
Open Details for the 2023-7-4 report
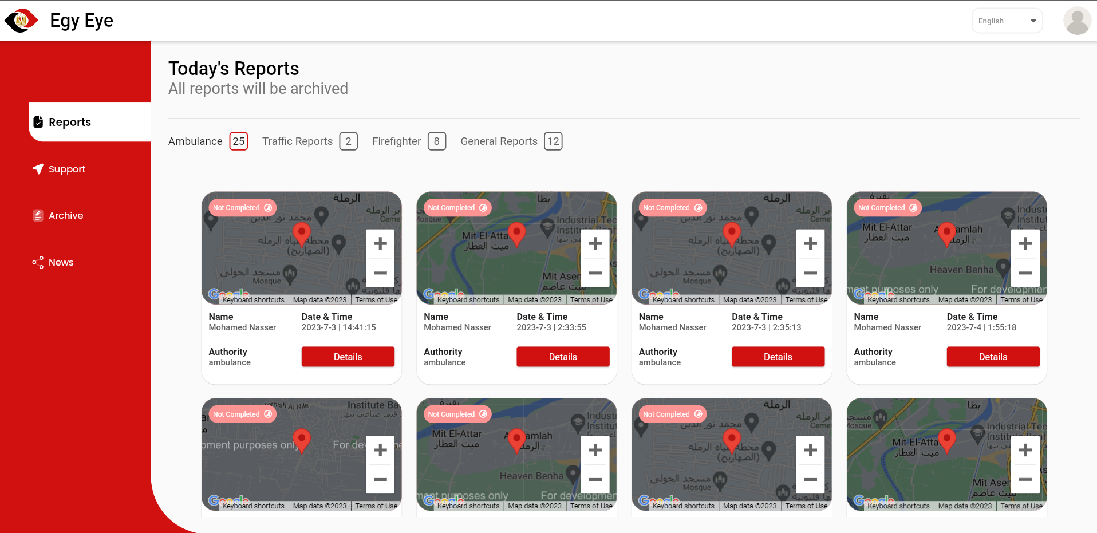(x=993, y=357)
